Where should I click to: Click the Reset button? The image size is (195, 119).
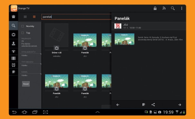(x=26, y=84)
